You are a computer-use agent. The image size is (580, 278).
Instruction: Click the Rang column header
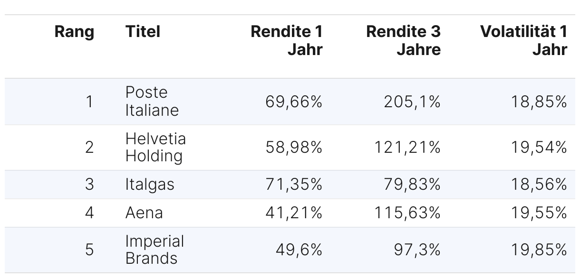click(74, 32)
